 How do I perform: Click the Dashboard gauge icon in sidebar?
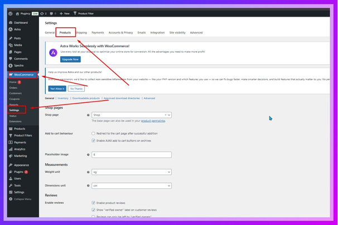[11, 23]
